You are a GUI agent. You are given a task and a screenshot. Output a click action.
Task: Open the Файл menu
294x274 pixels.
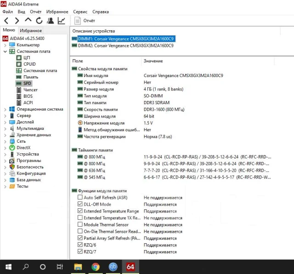[8, 12]
